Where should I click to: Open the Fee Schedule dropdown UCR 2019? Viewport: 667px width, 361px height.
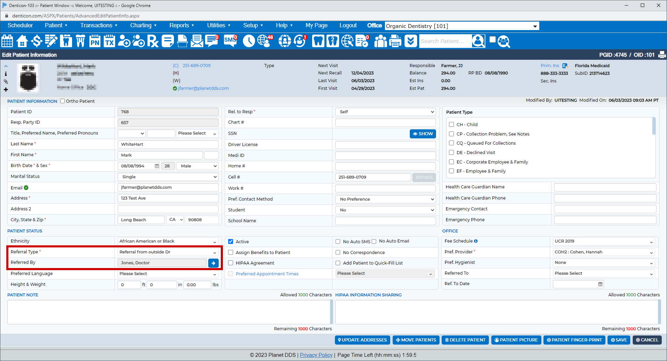click(604, 241)
